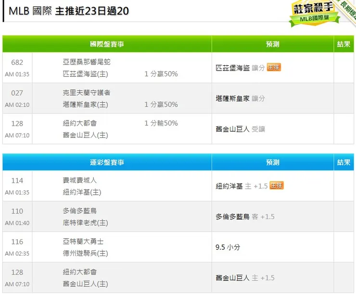Viewport: 356px width, 294px height.
Task: Click prediction 多倫多藍鳥 客 +1.5
Action: 245,217
